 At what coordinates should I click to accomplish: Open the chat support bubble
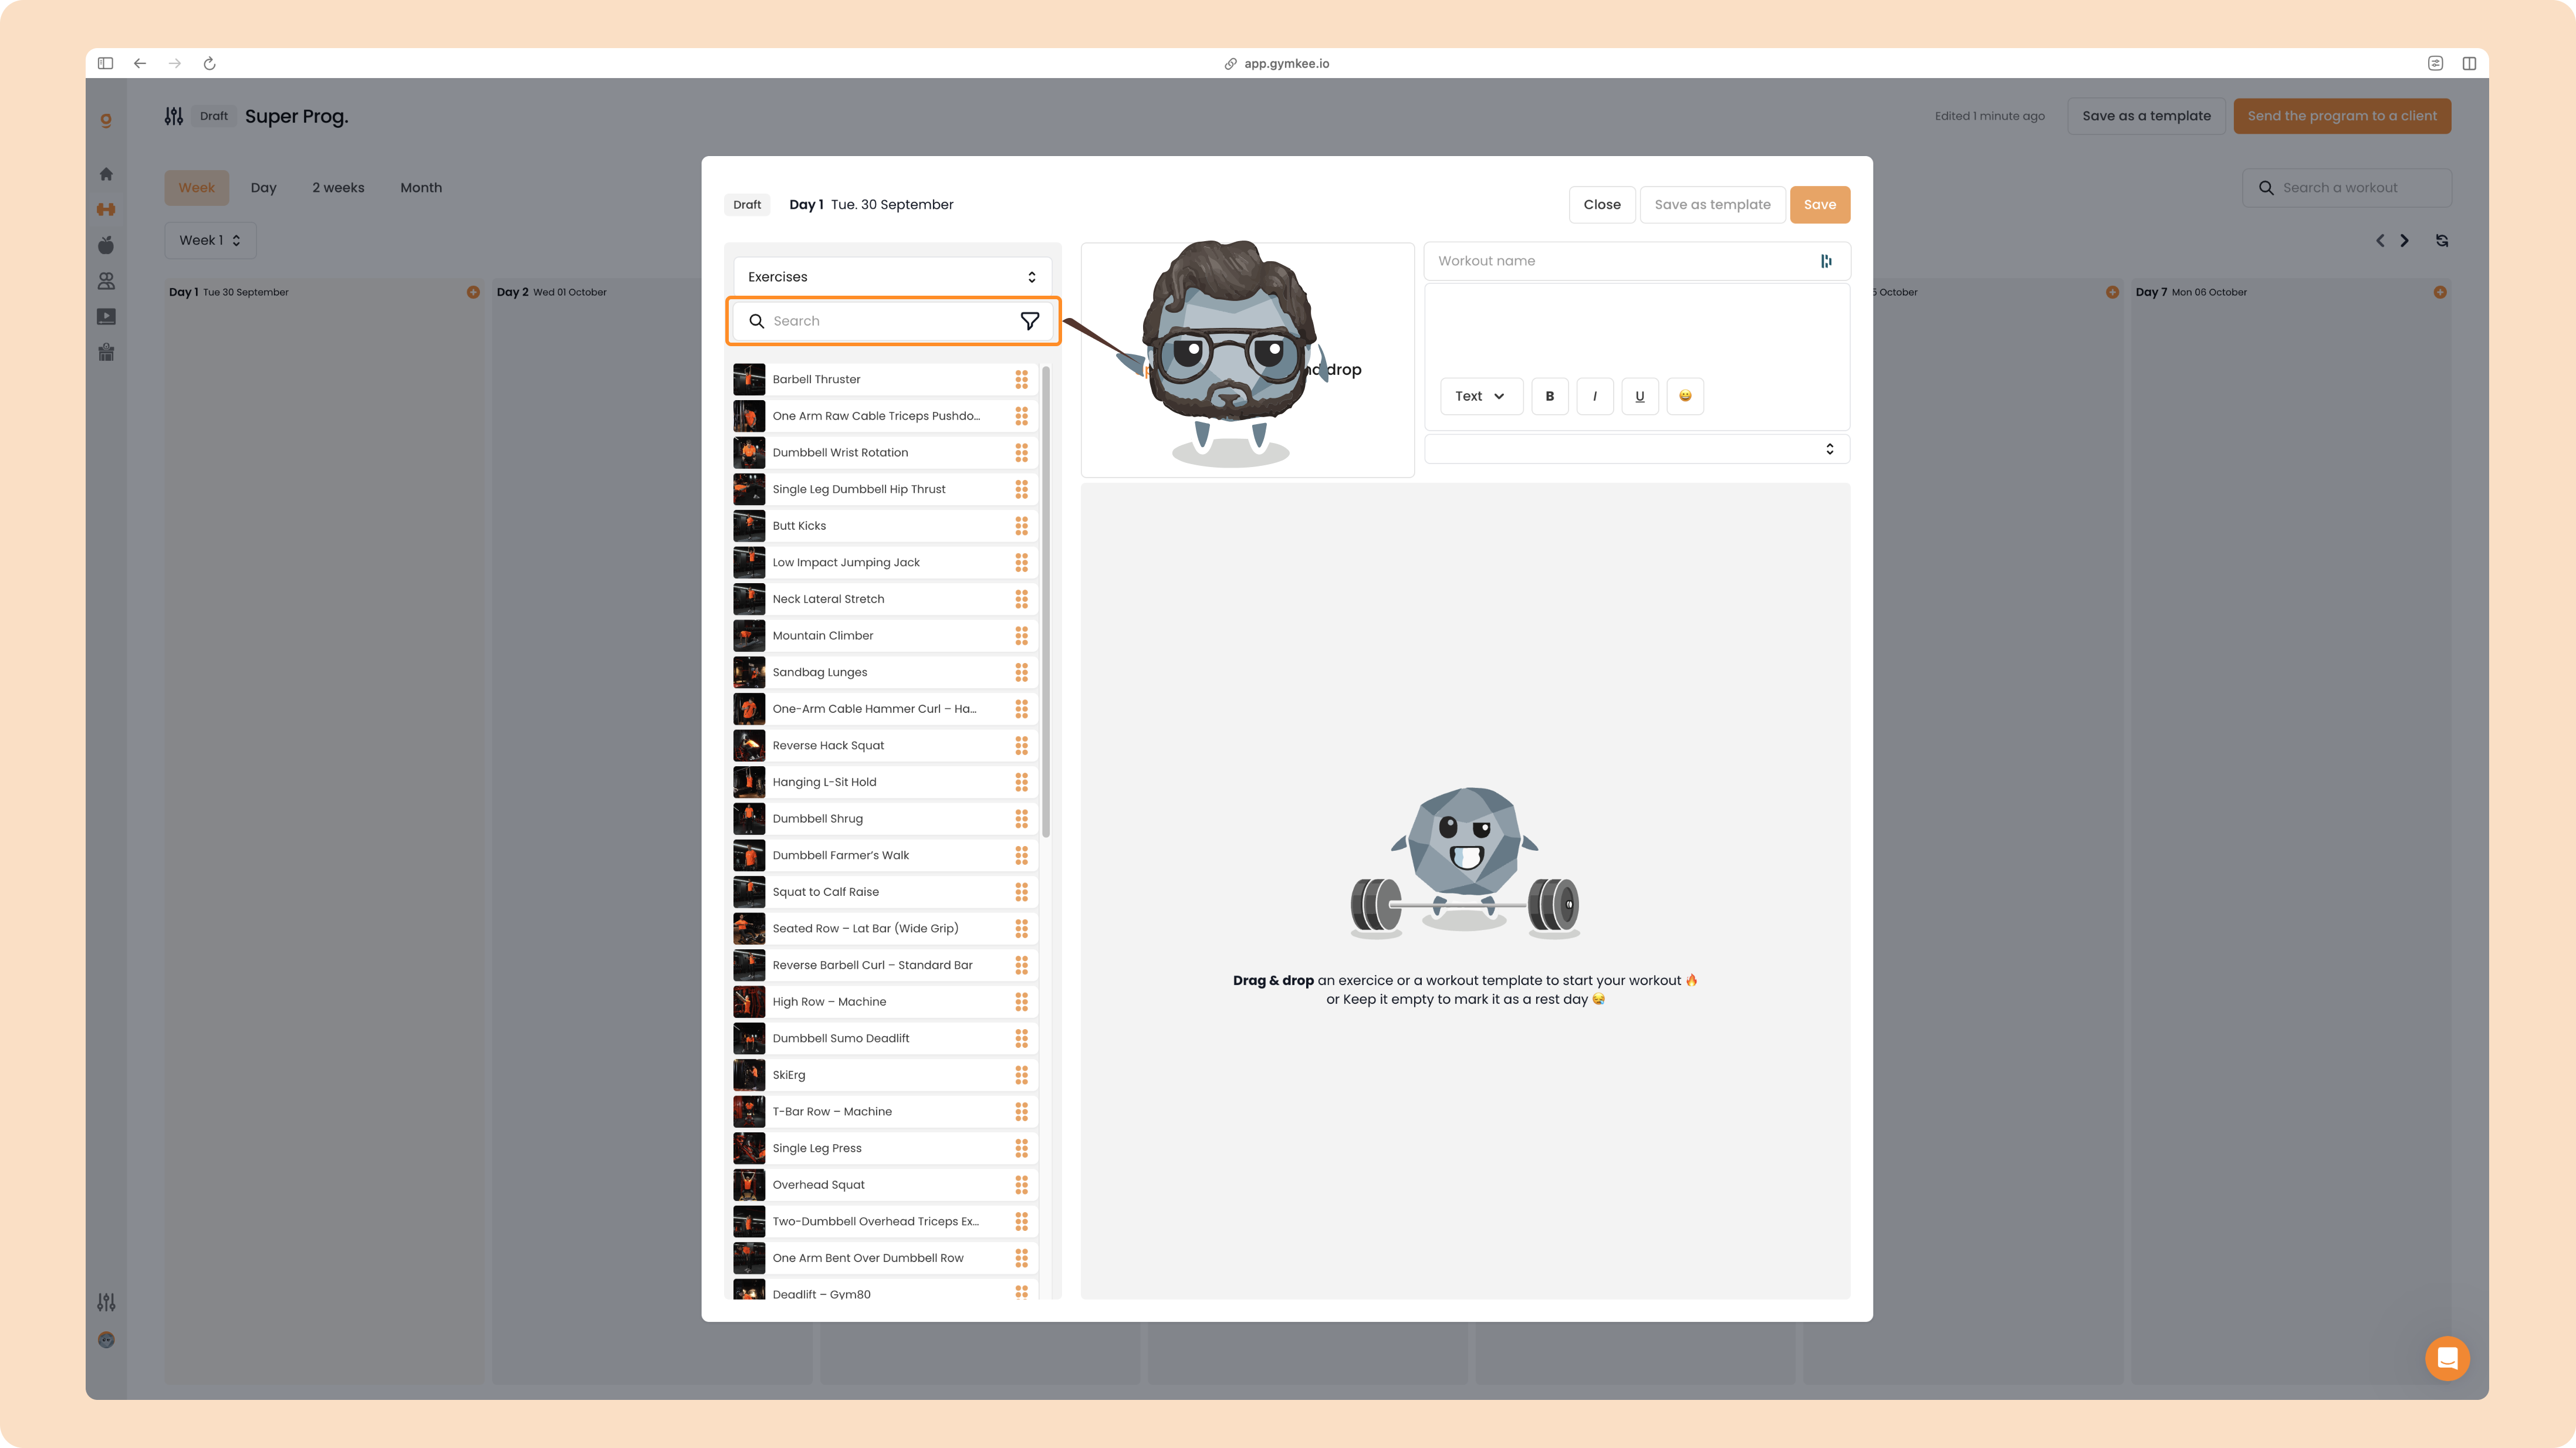point(2447,1358)
